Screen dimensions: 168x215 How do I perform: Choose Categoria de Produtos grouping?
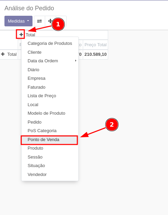[x=50, y=43]
